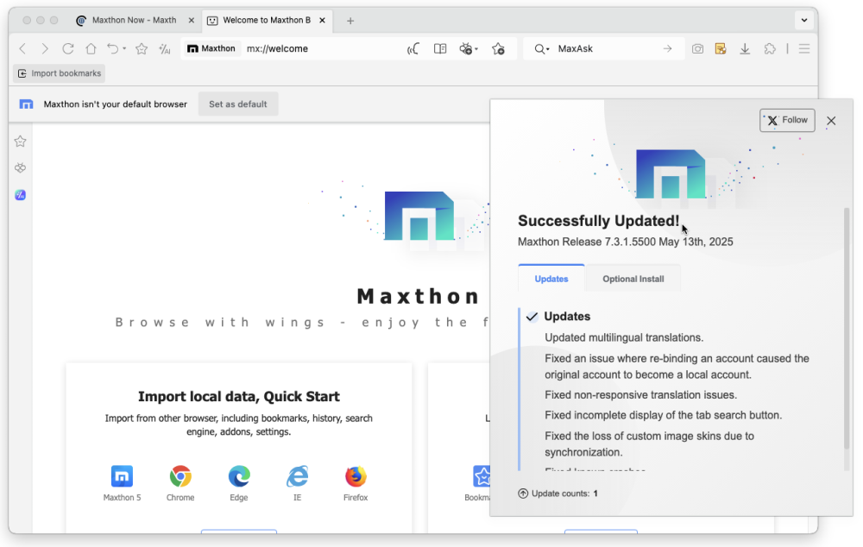Reload the current page
Screen dimensions: 863x547
coord(68,49)
